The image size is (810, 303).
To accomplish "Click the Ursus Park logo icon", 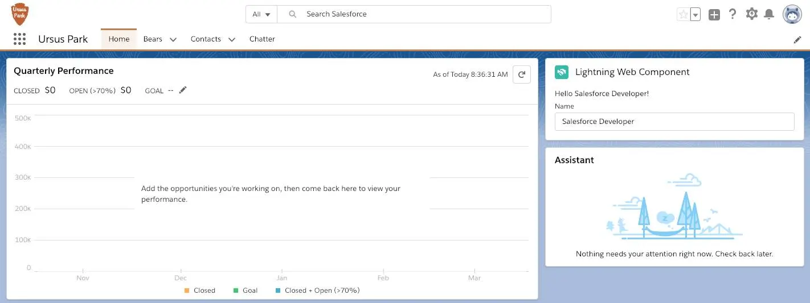I will (20, 14).
